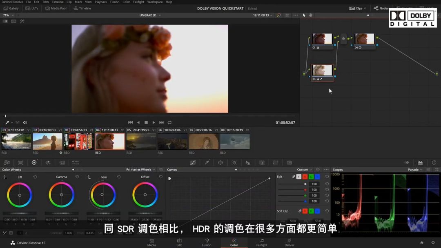The height and width of the screenshot is (248, 441).
Task: Open the Color Wheels palette icon
Action: click(34, 163)
